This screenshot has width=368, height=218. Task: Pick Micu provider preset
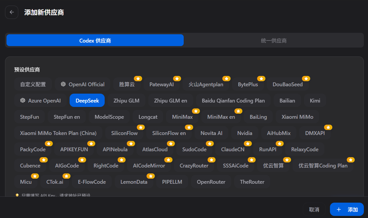click(x=26, y=182)
